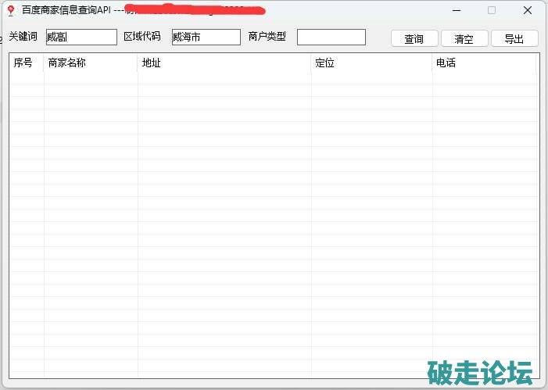
Task: Click the greyed-out maximize window button
Action: point(492,10)
